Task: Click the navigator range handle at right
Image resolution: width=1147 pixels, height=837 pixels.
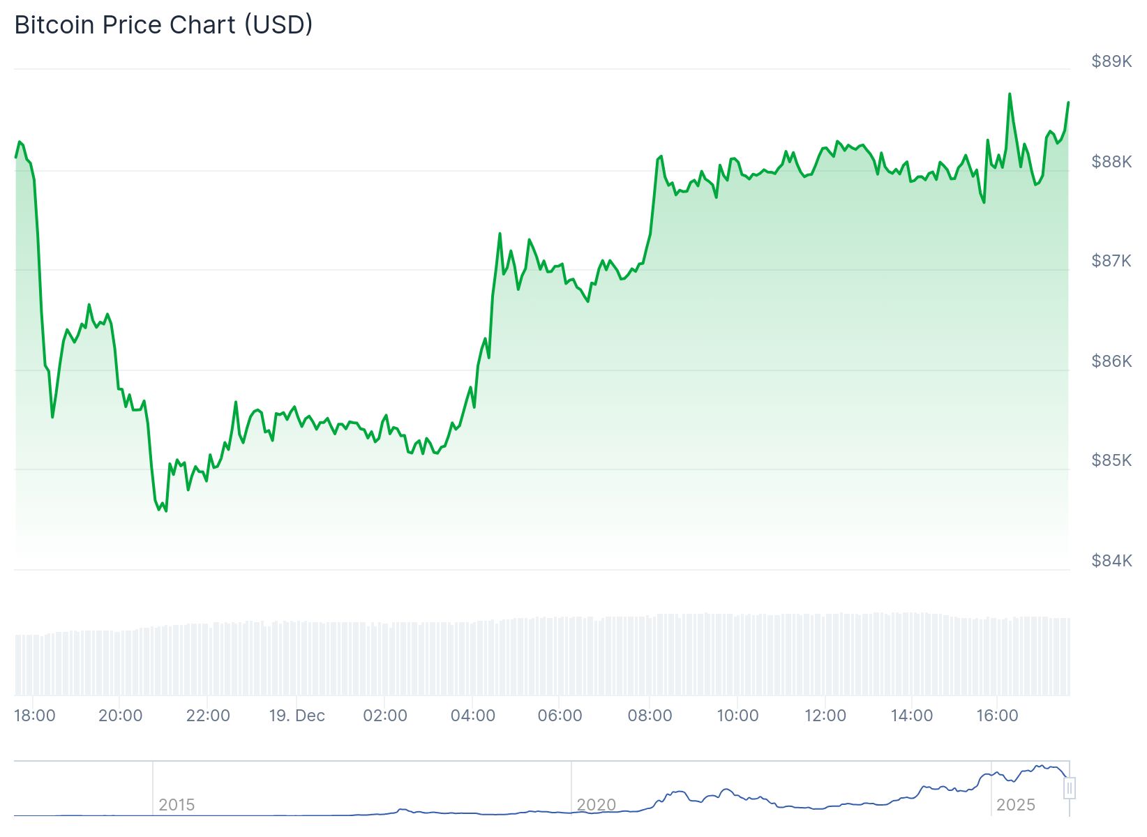Action: tap(1070, 788)
